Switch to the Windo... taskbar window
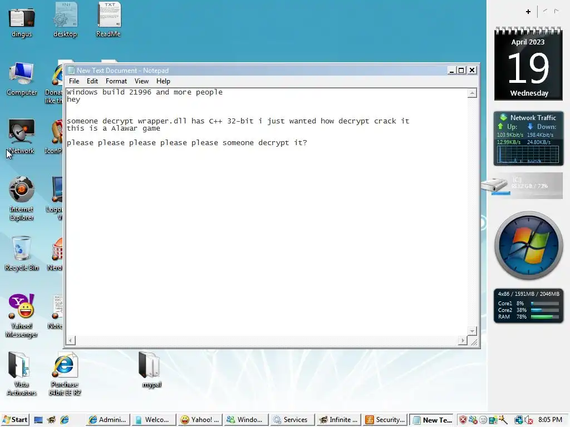The width and height of the screenshot is (570, 427). [x=245, y=420]
